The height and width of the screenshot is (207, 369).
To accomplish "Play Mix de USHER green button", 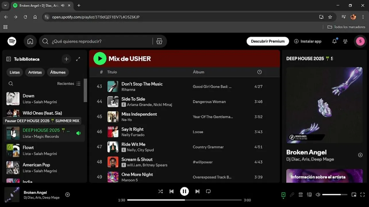I will [100, 59].
